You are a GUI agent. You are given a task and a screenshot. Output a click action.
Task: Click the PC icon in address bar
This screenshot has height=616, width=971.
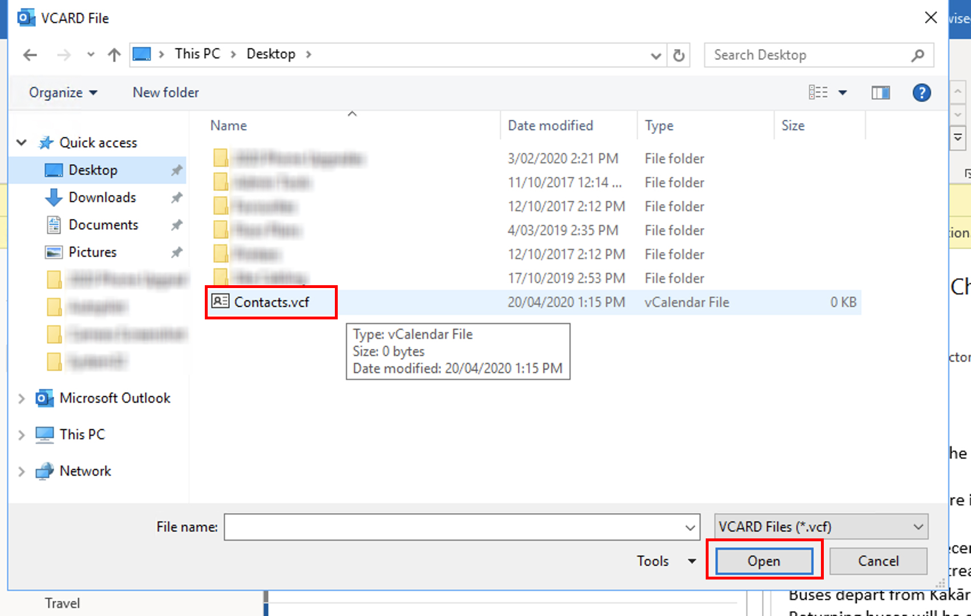141,54
